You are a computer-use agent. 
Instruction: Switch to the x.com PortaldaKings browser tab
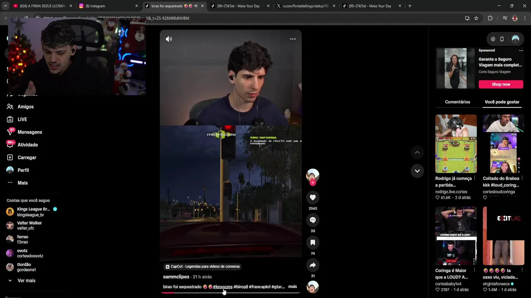pos(306,6)
